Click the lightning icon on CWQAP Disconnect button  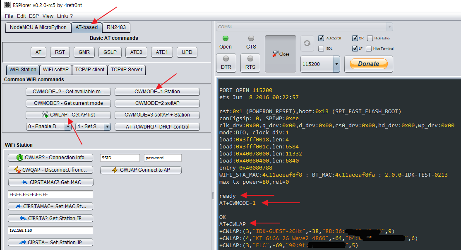click(17, 170)
